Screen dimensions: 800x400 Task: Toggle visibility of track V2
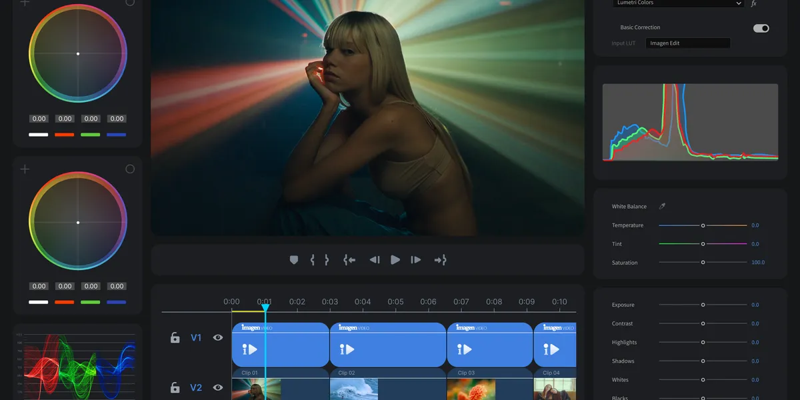click(218, 387)
